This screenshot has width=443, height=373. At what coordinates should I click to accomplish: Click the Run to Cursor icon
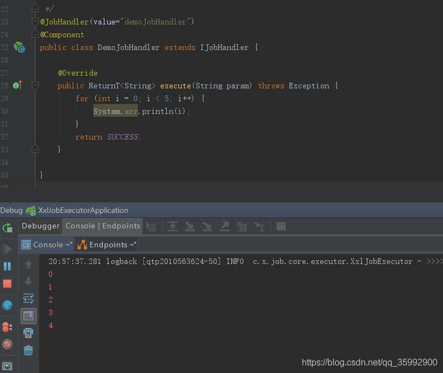(259, 226)
